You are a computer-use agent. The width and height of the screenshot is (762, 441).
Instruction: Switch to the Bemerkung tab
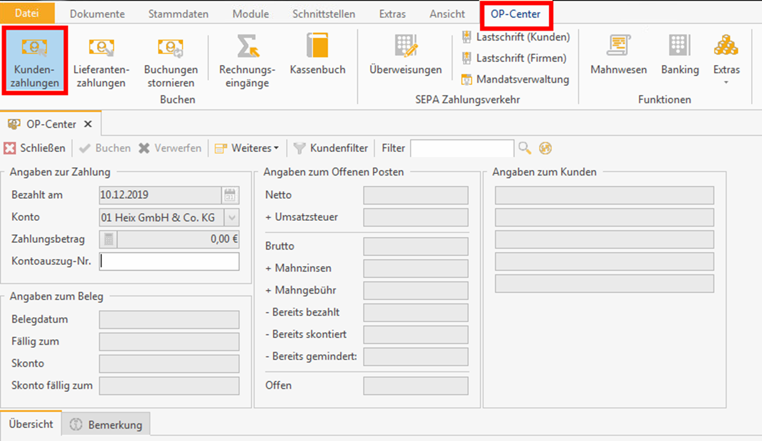tap(106, 425)
